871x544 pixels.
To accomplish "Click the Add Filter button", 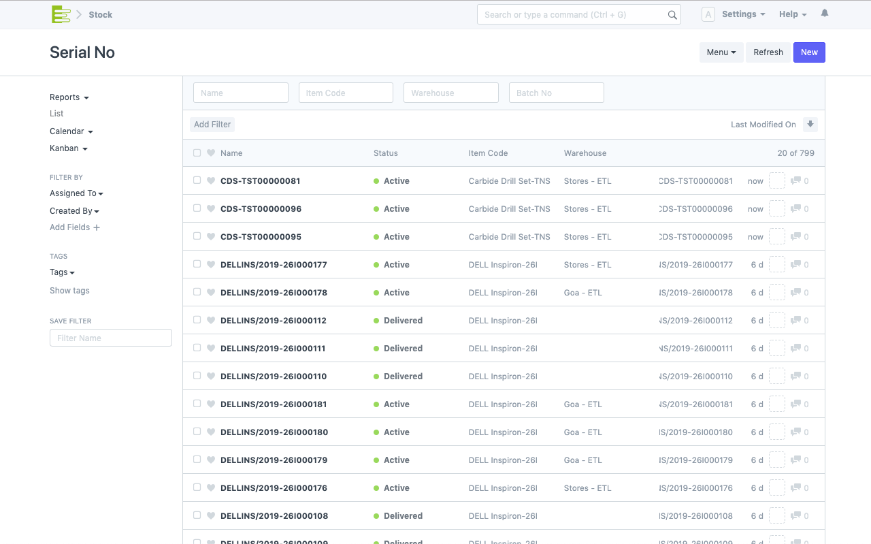I will click(212, 125).
